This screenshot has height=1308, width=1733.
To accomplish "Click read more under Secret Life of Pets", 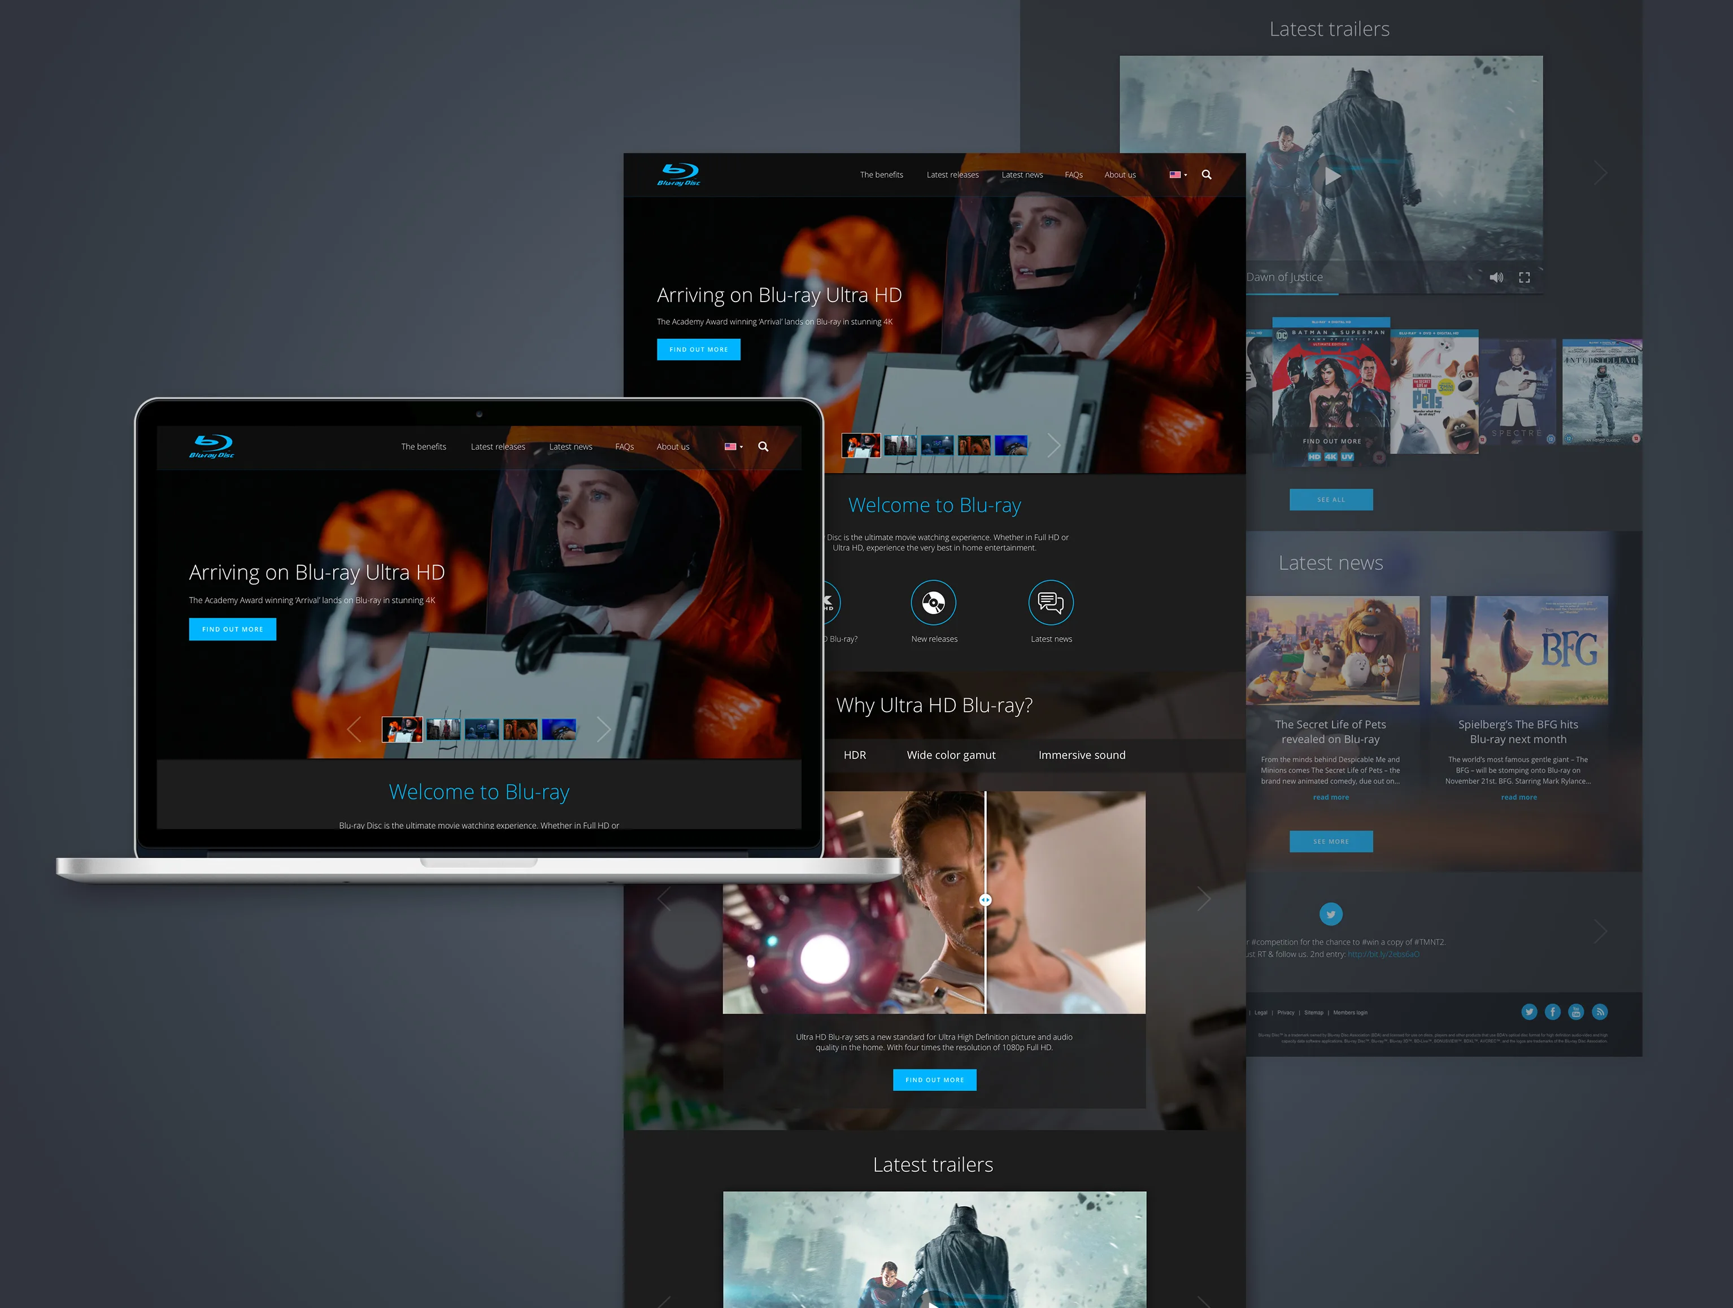I will 1331,797.
